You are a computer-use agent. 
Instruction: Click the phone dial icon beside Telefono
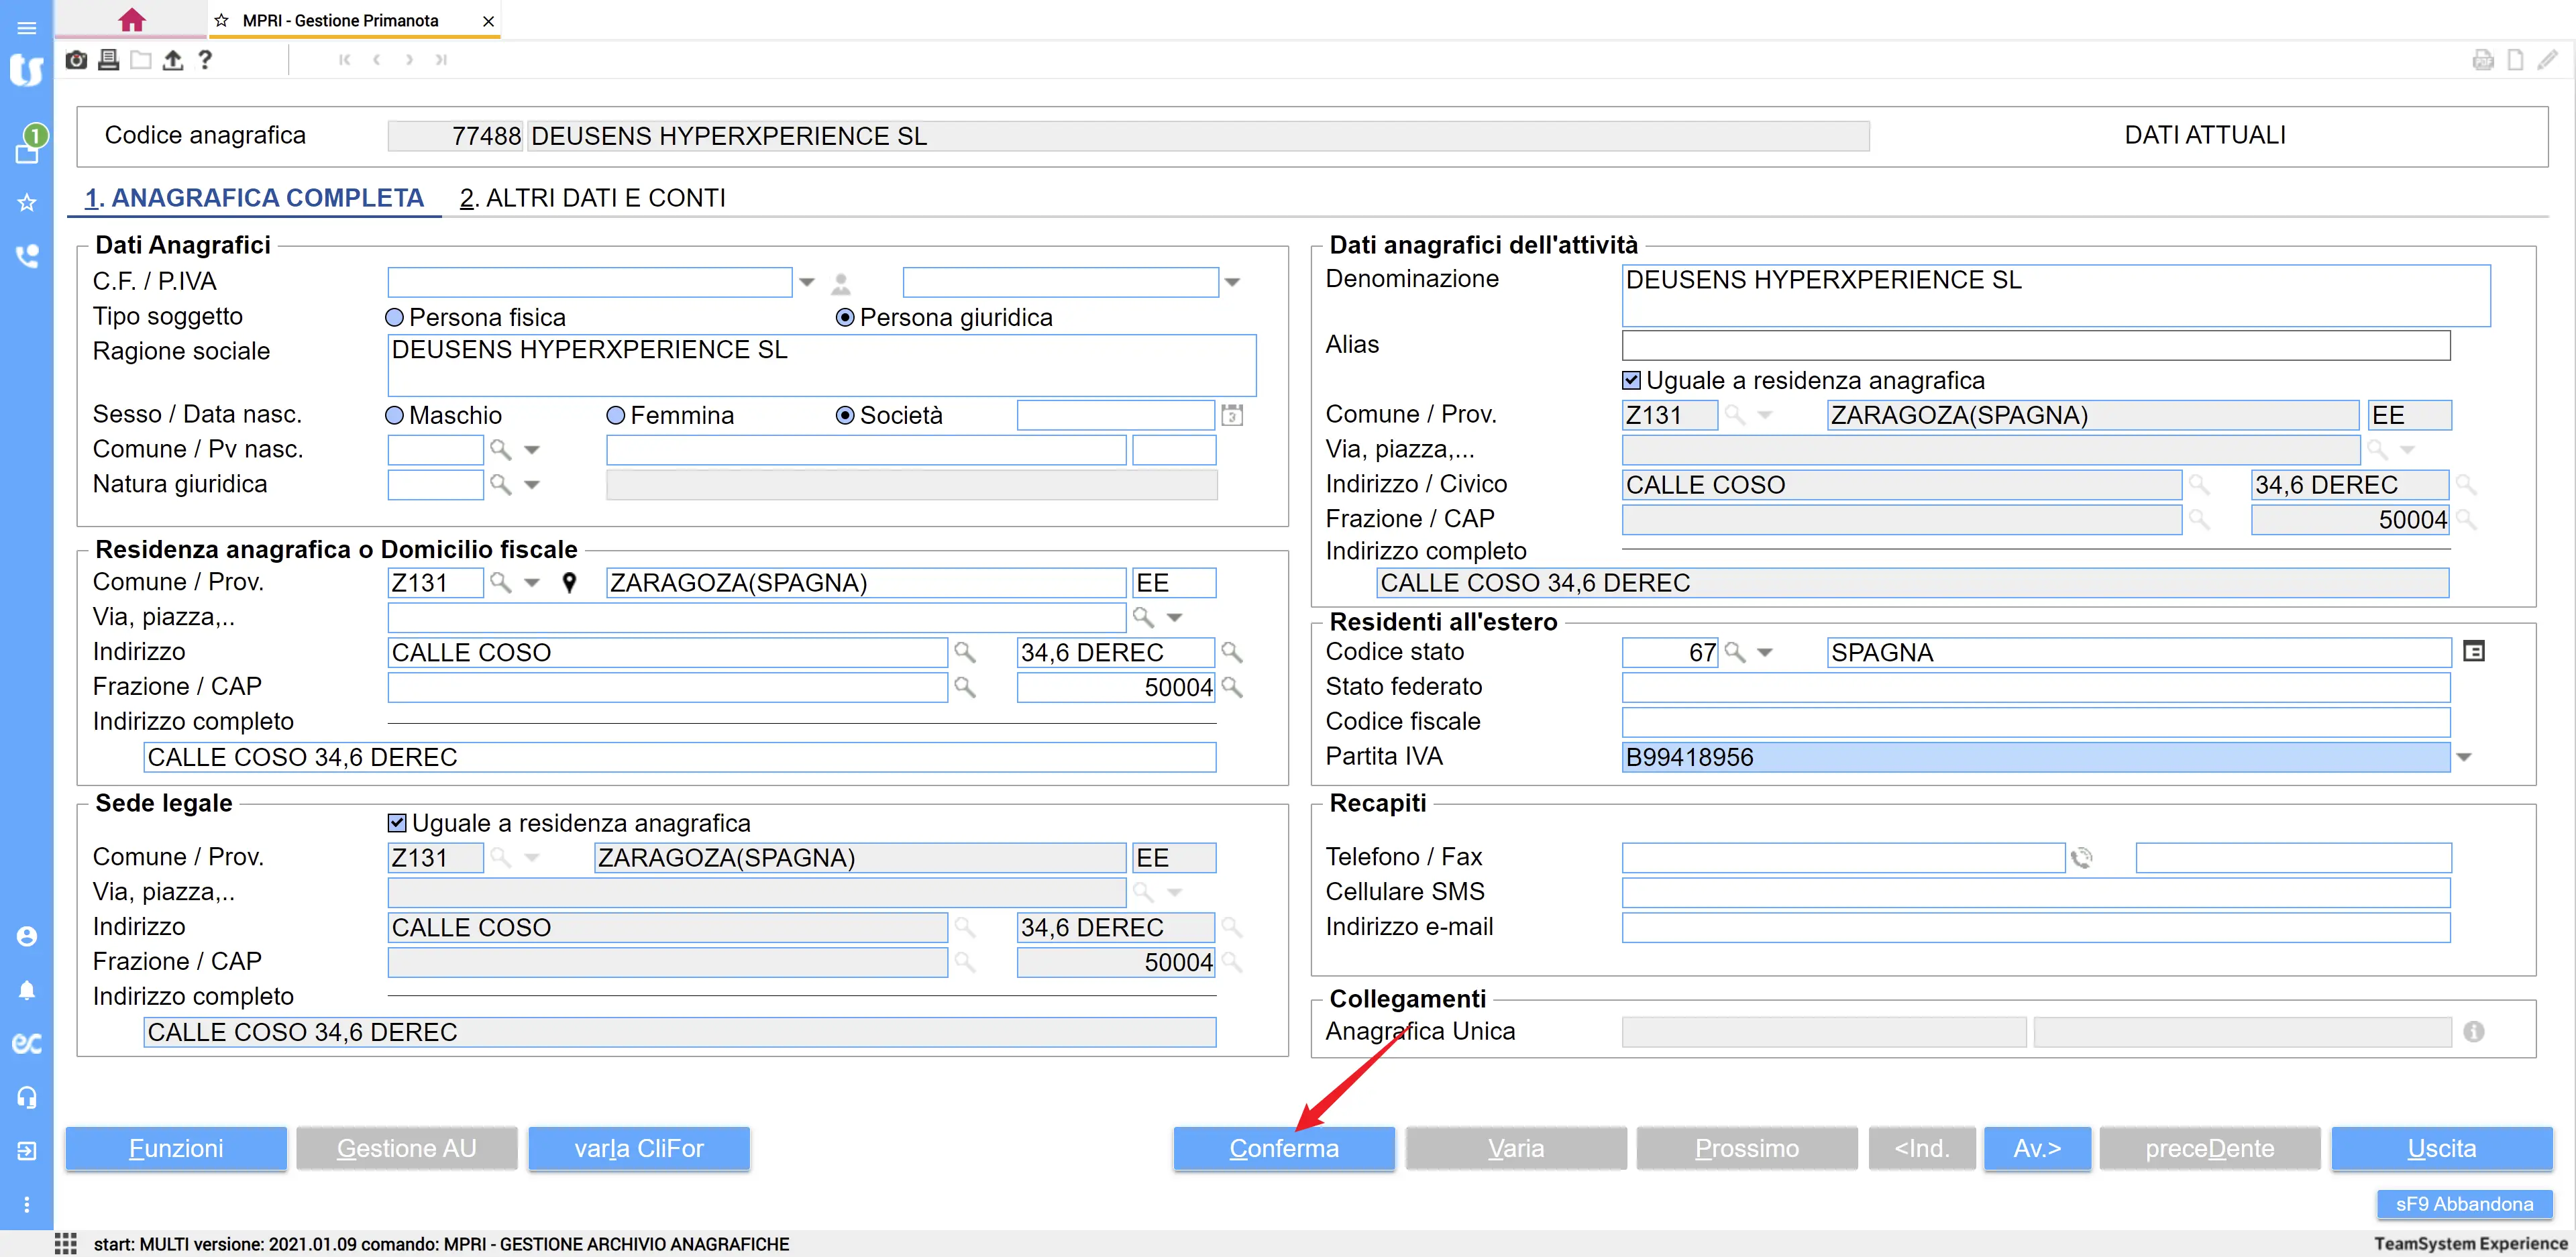click(x=2082, y=858)
